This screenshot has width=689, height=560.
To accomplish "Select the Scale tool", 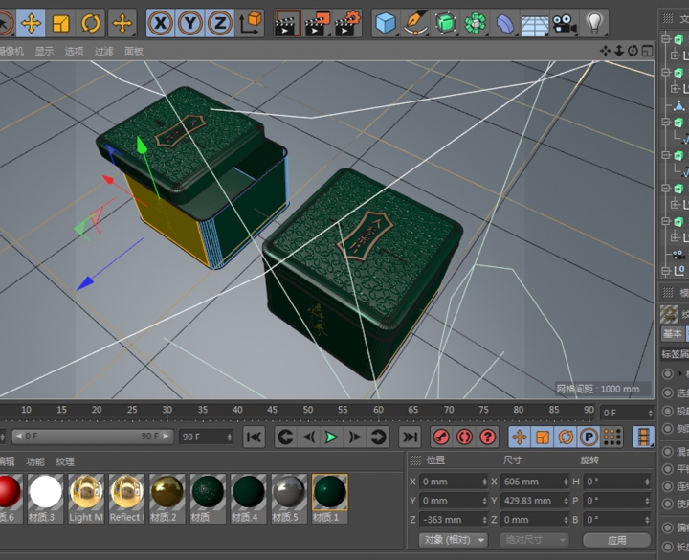I will [x=61, y=22].
